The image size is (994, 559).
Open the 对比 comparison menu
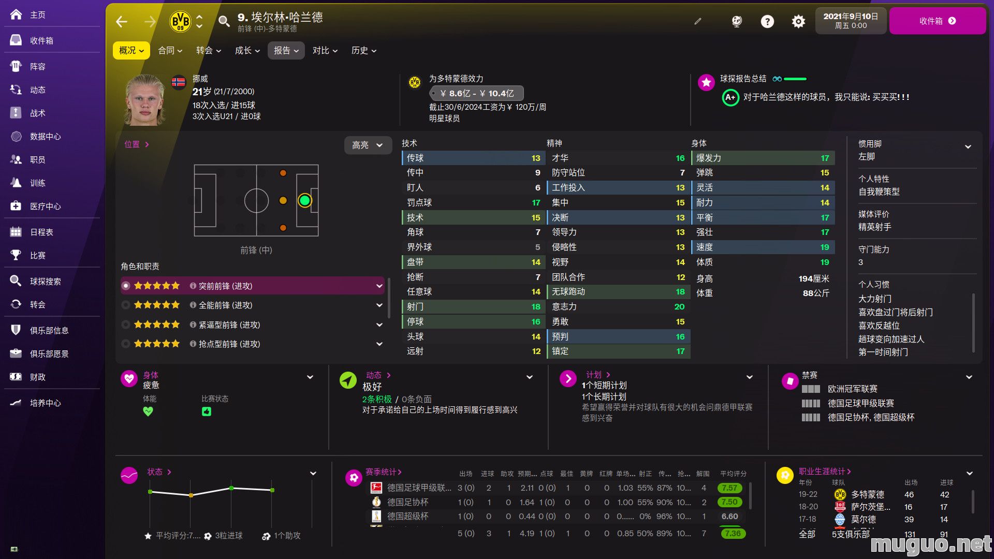coord(325,50)
